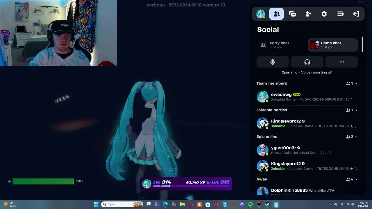This screenshot has height=209, width=372.
Task: Show hidden system tray icons
Action: (x=329, y=204)
